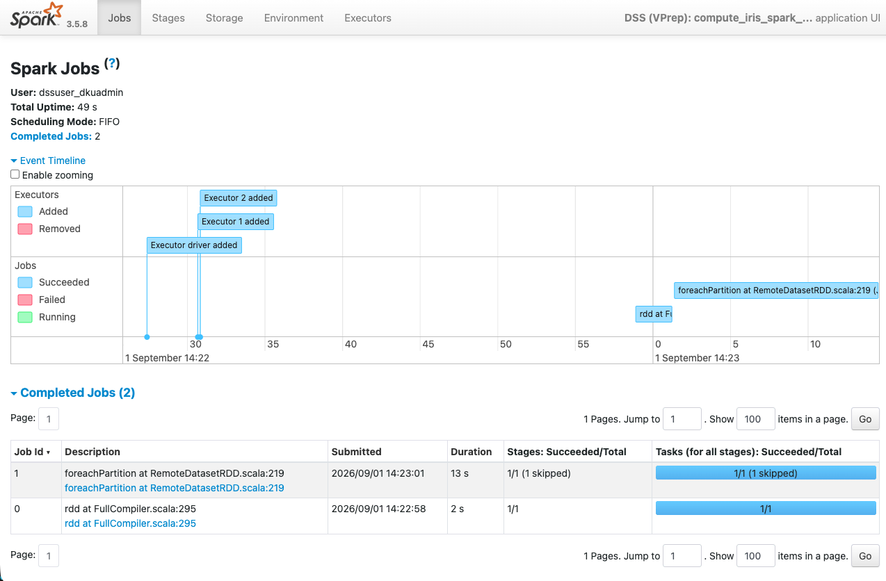Follow the Completed Jobs summary link
The width and height of the screenshot is (886, 581).
point(51,136)
